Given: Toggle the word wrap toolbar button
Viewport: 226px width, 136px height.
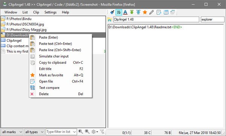Looking at the screenshot, I should [x=119, y=12].
